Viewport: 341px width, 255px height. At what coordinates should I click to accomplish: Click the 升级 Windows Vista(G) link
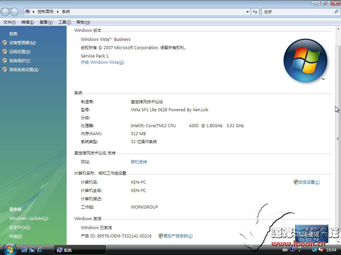pyautogui.click(x=103, y=62)
